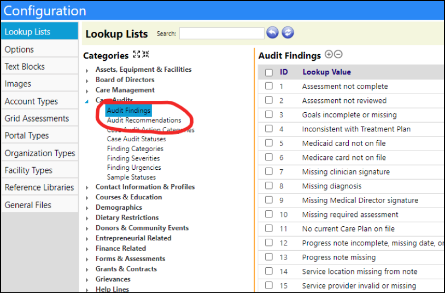Open Grid Assessments in sidebar
The image size is (445, 293).
point(40,118)
